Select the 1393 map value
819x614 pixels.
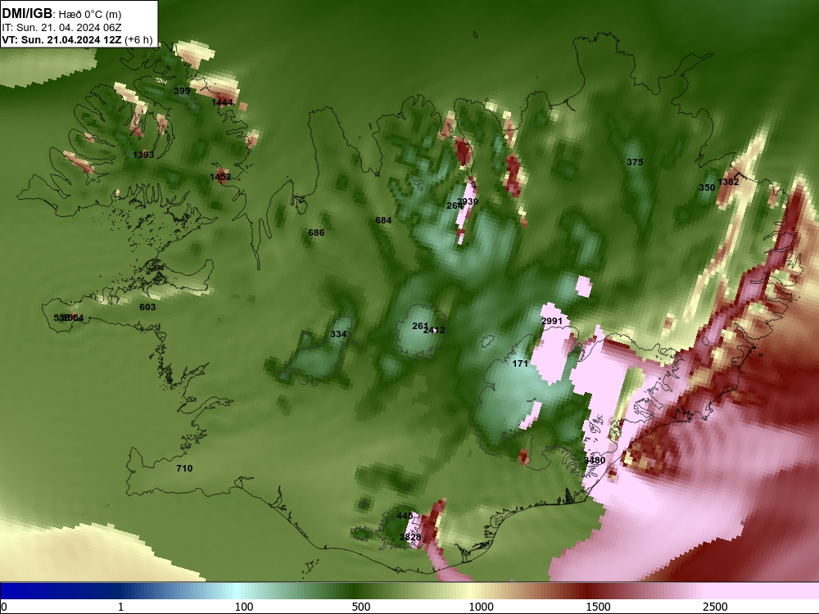pyautogui.click(x=143, y=155)
